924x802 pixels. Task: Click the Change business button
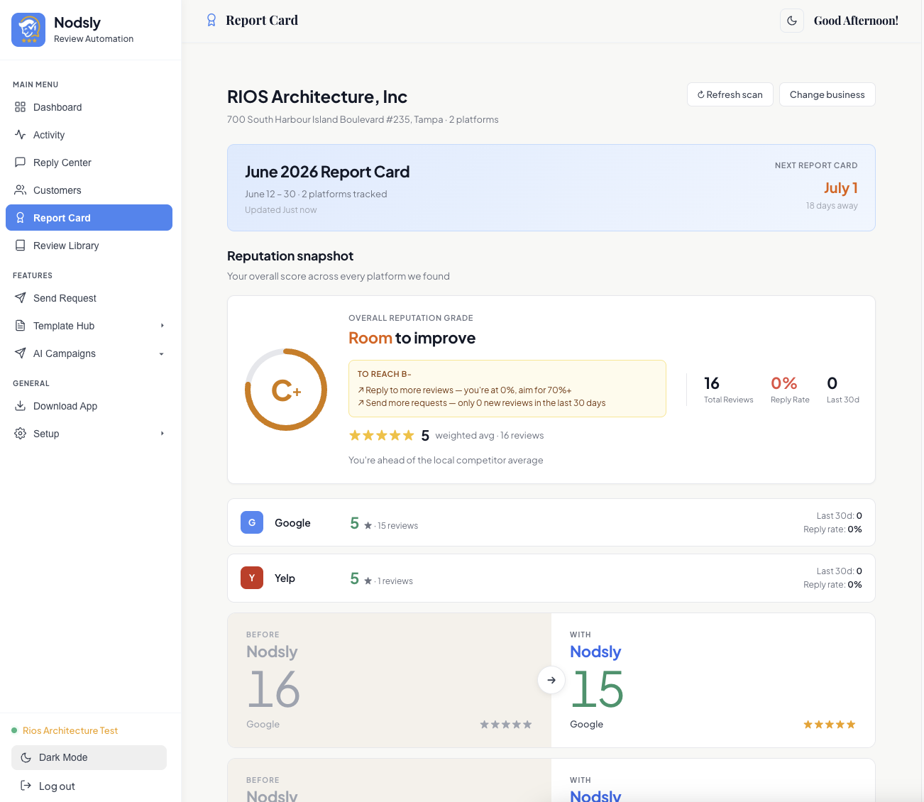point(827,94)
